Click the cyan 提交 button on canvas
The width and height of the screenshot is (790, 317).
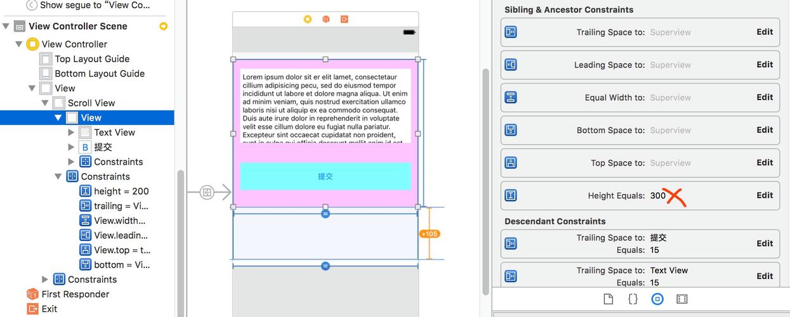point(326,176)
